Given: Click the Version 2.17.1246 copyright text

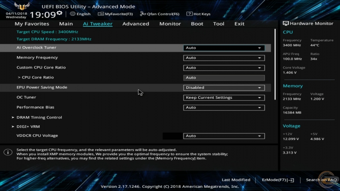Looking at the screenshot, I should click(x=170, y=187).
